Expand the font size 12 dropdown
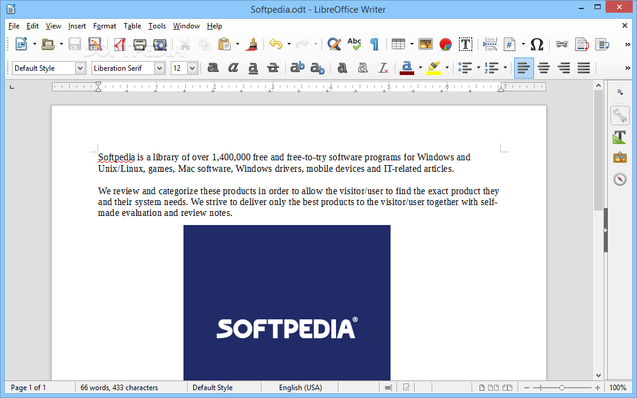The height and width of the screenshot is (398, 637). coord(193,68)
